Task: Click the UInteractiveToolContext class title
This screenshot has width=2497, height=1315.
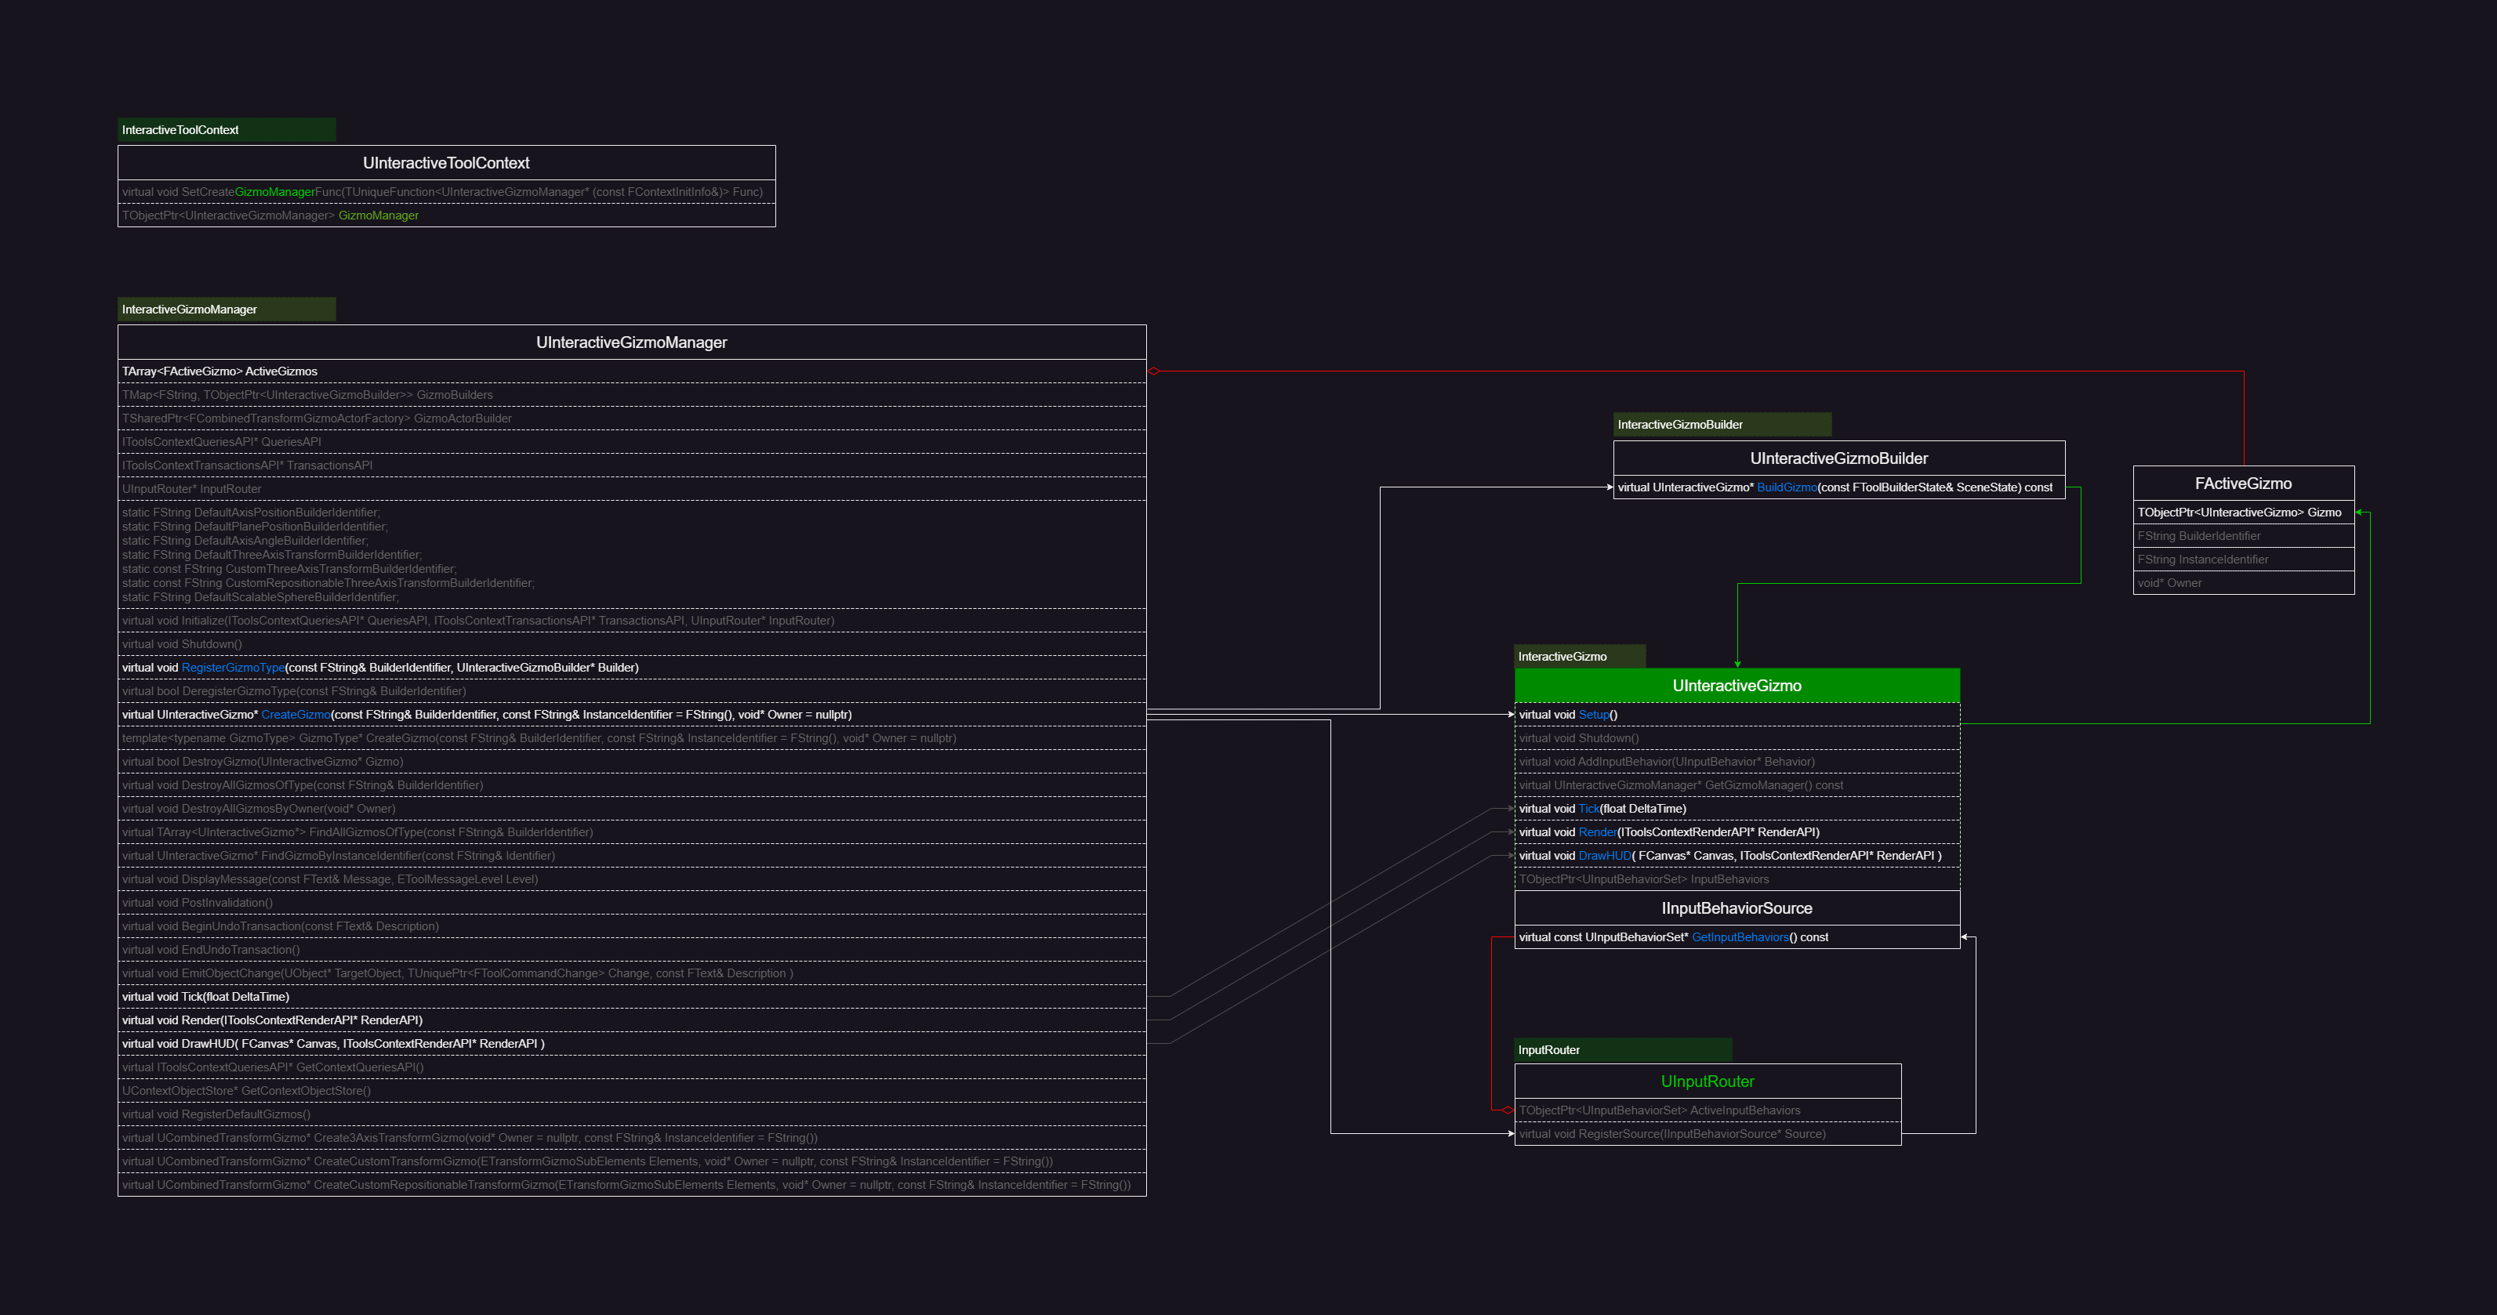Action: [446, 163]
